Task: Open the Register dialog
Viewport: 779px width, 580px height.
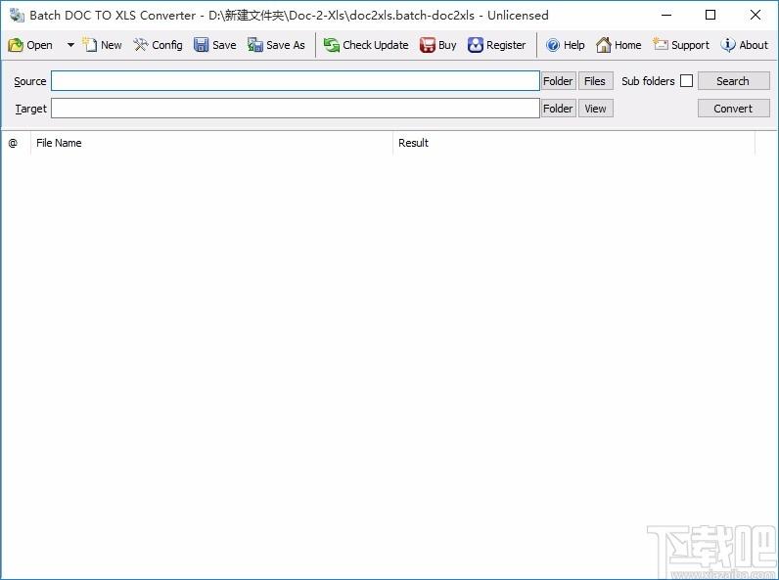Action: [x=496, y=45]
